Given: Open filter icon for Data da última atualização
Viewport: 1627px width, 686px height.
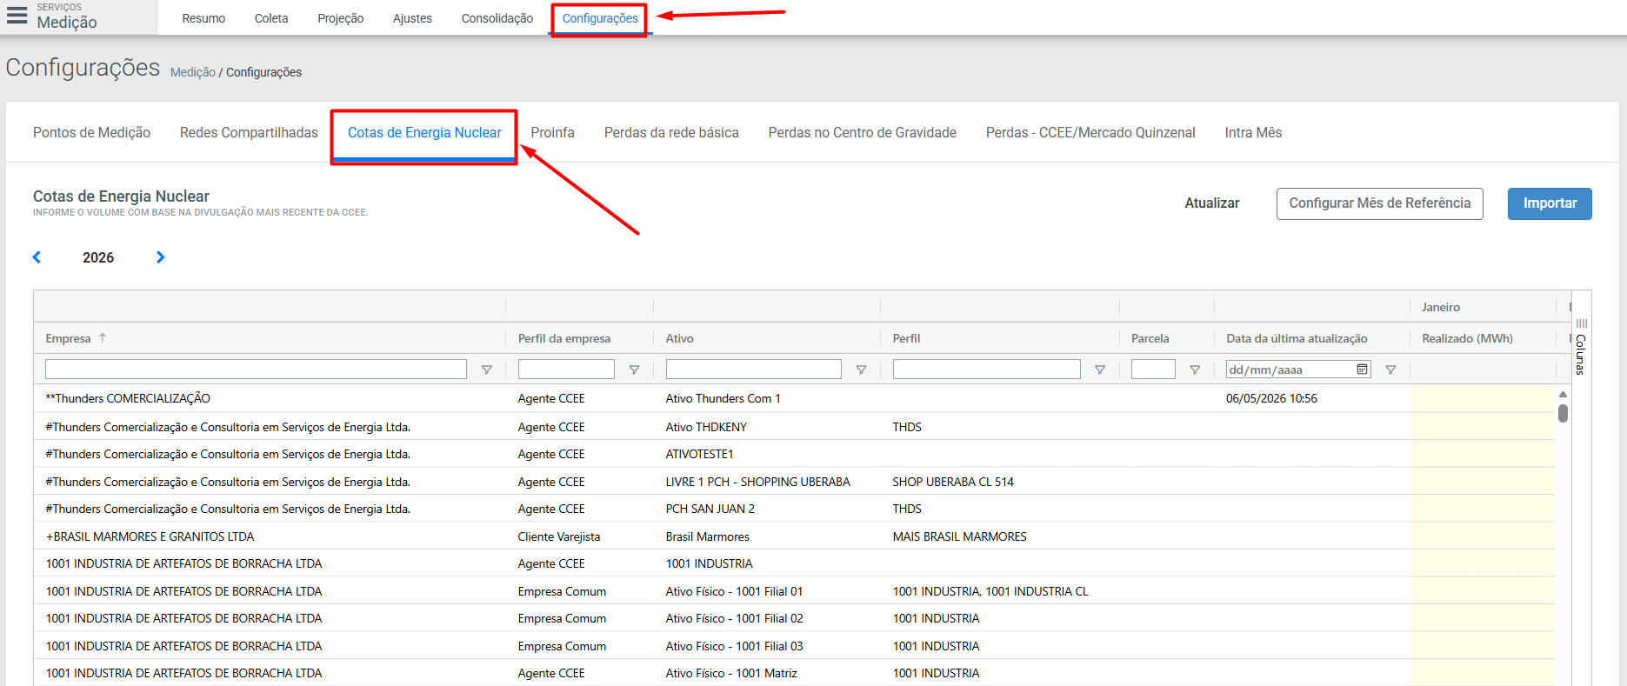Looking at the screenshot, I should tap(1390, 370).
